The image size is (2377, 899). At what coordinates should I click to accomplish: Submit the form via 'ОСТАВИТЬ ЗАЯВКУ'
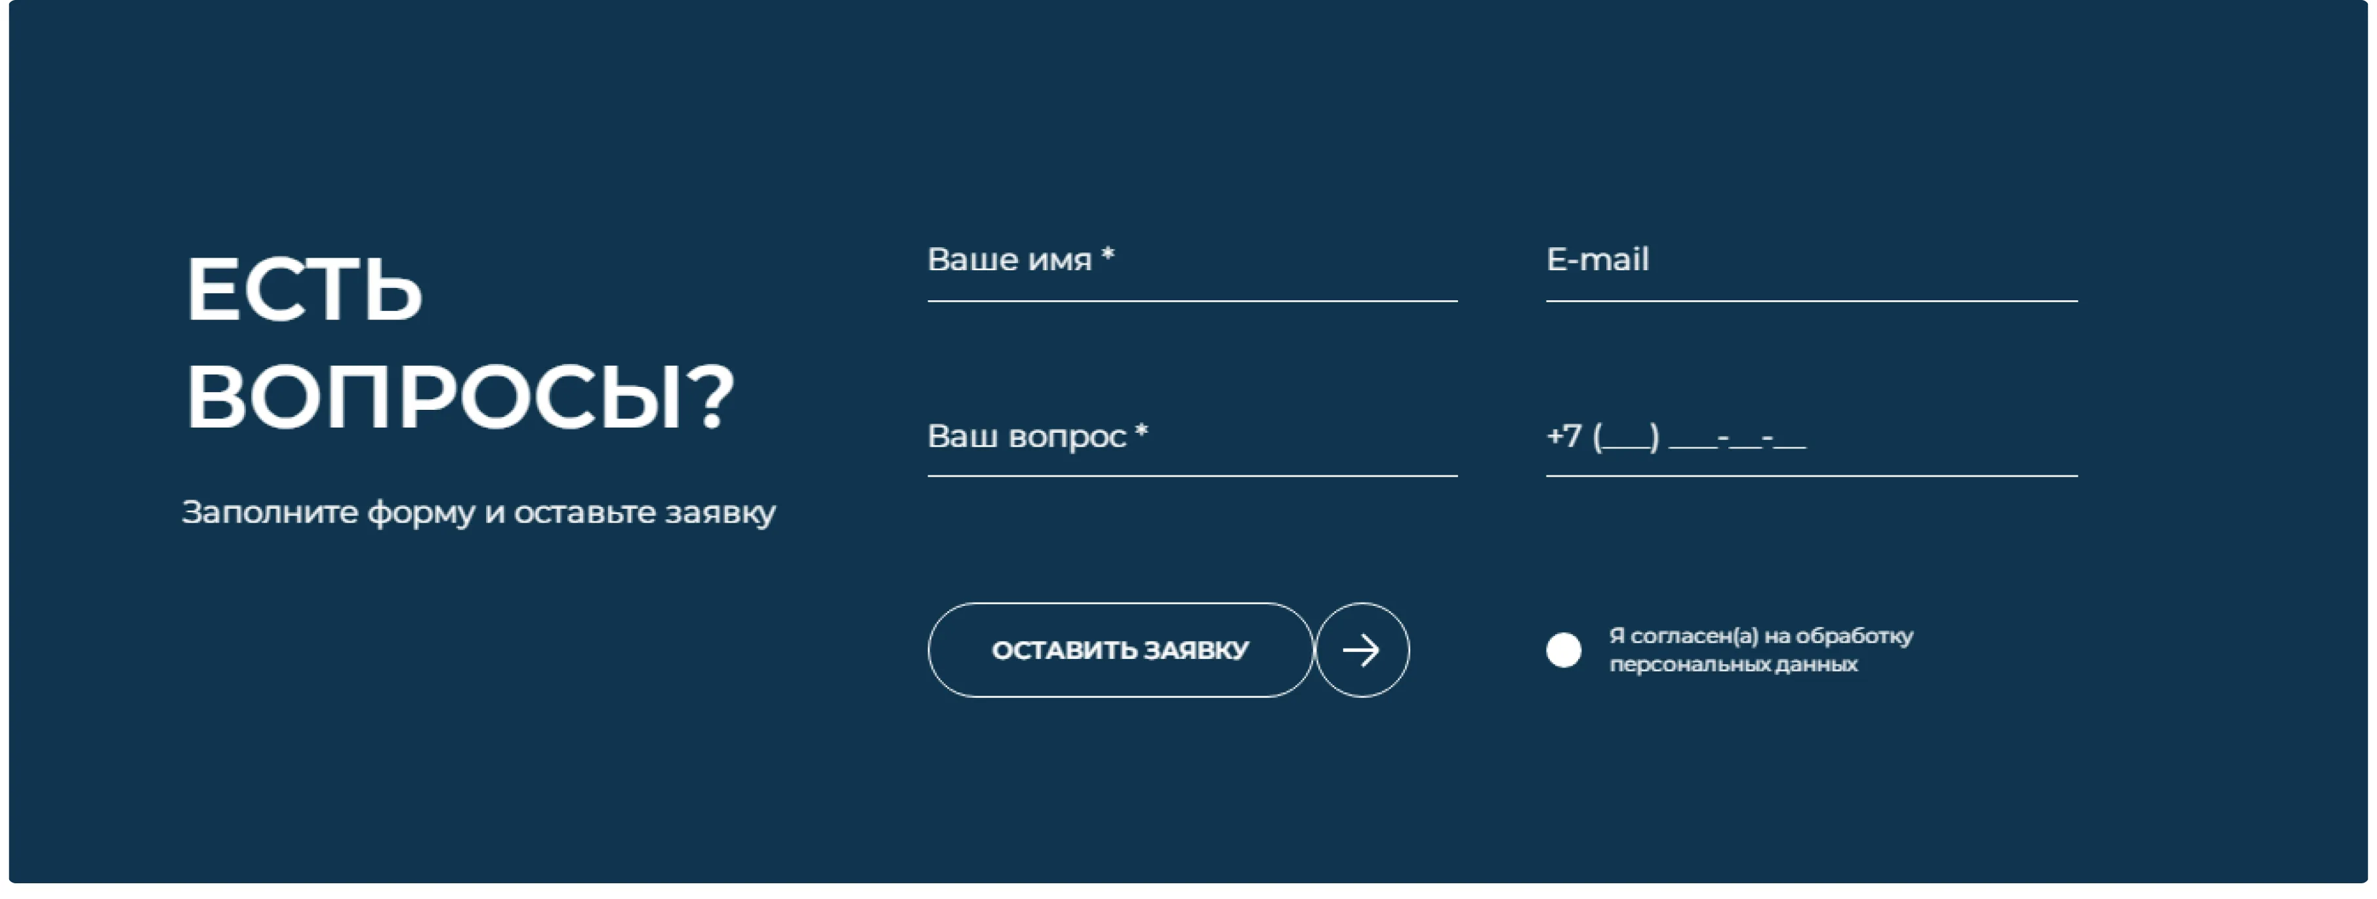tap(1120, 649)
